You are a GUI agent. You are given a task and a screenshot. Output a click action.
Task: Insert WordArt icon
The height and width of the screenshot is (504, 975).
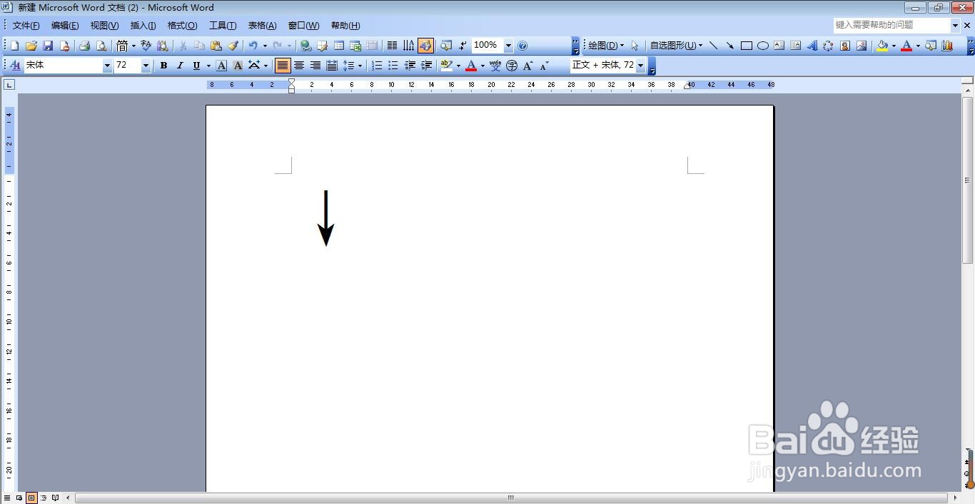[x=812, y=46]
